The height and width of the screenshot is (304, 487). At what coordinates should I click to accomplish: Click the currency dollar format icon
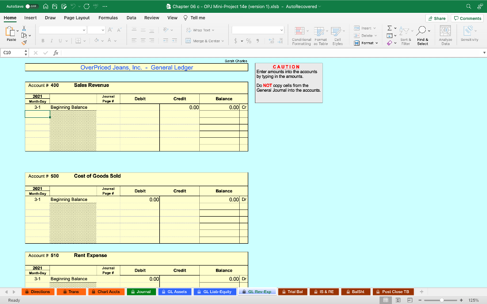236,41
